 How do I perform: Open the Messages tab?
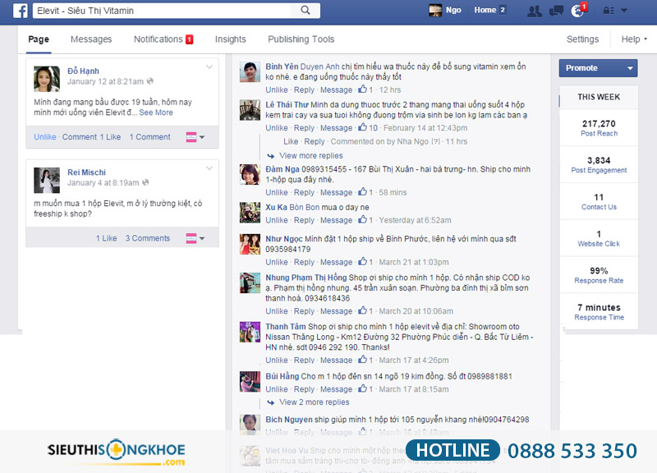point(91,39)
